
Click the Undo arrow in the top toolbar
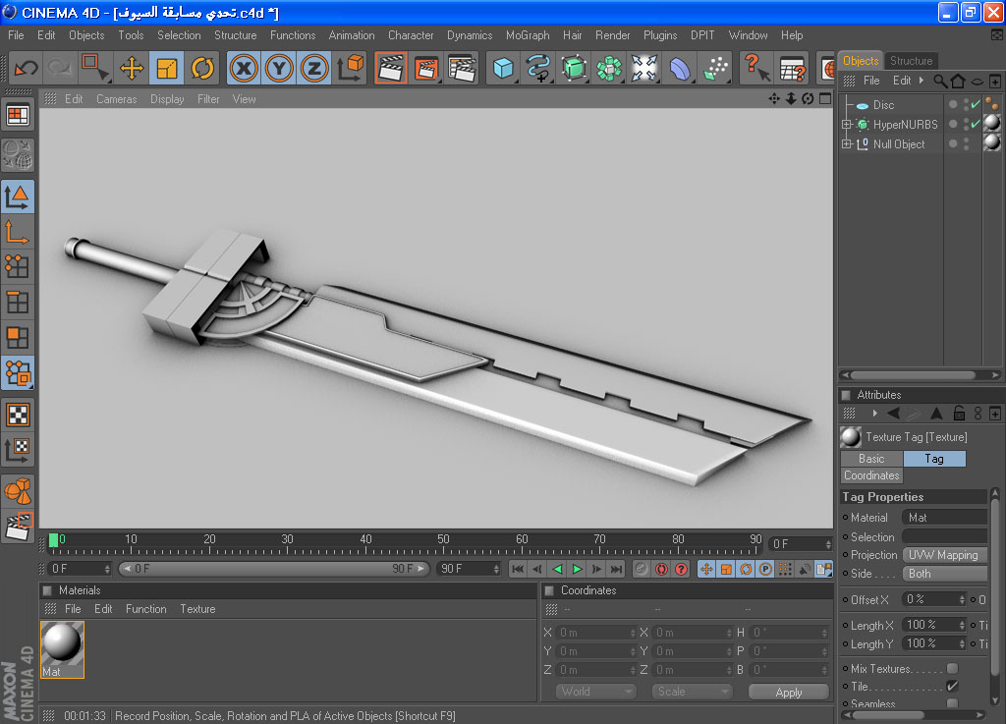pyautogui.click(x=27, y=68)
